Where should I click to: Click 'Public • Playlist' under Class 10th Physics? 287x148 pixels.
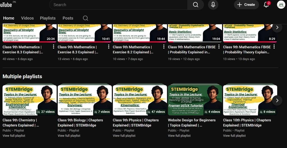pos(234,130)
